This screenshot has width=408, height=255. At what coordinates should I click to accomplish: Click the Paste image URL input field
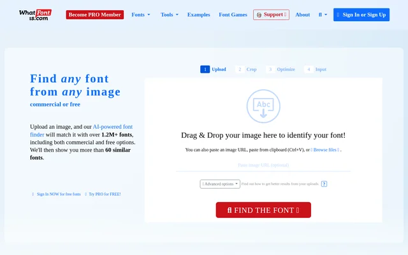pos(263,165)
